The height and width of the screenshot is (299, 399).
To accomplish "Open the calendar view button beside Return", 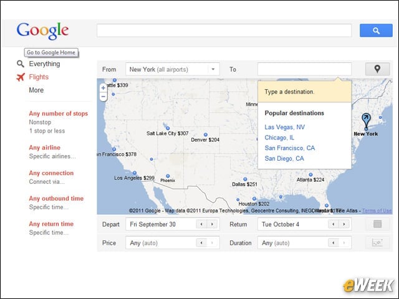I will 377,224.
